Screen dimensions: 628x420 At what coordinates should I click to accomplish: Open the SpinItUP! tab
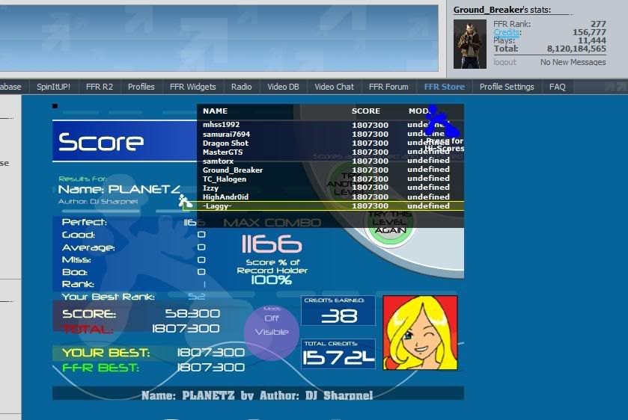pos(53,87)
